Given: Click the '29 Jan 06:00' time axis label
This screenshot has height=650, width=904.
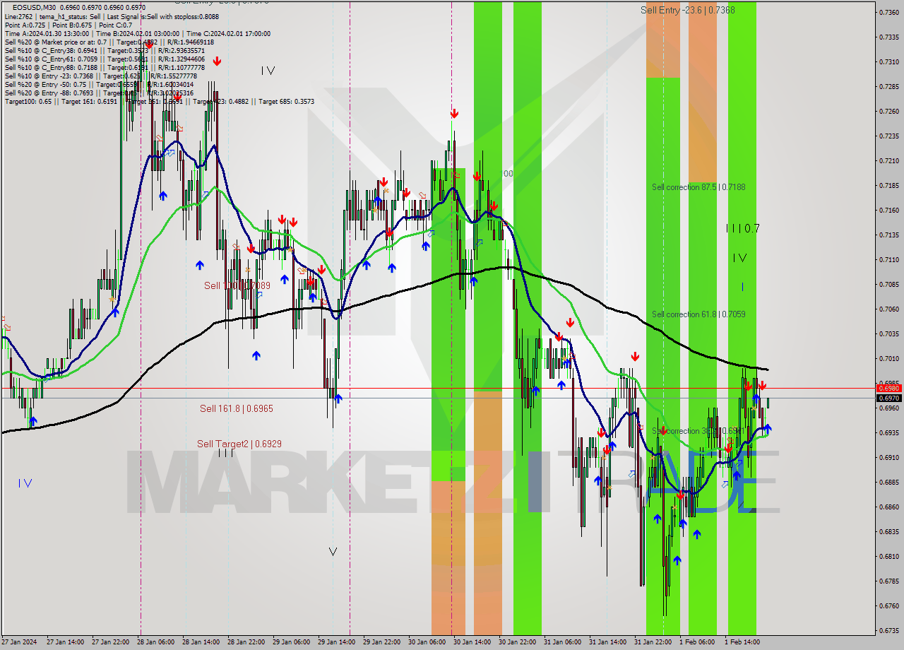Looking at the screenshot, I should pyautogui.click(x=291, y=642).
